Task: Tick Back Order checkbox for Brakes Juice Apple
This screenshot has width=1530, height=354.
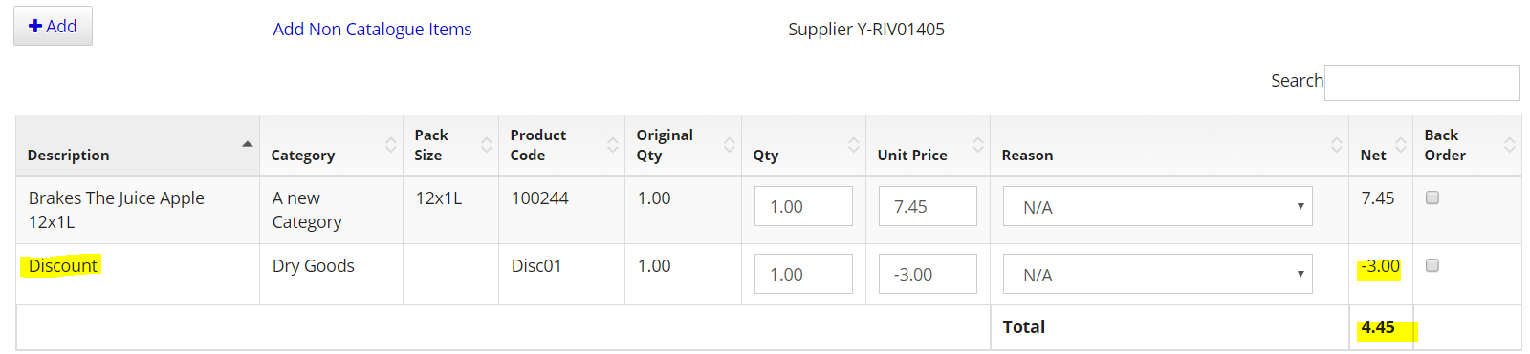Action: [1432, 198]
